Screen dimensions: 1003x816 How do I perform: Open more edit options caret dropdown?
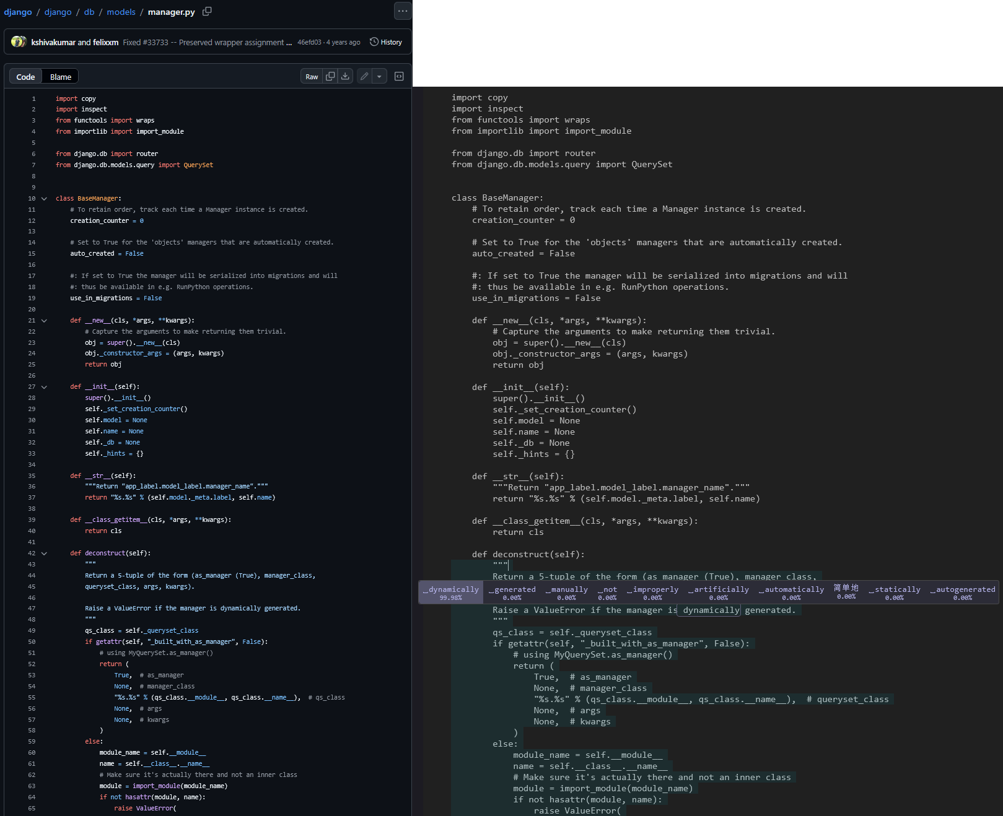point(379,76)
